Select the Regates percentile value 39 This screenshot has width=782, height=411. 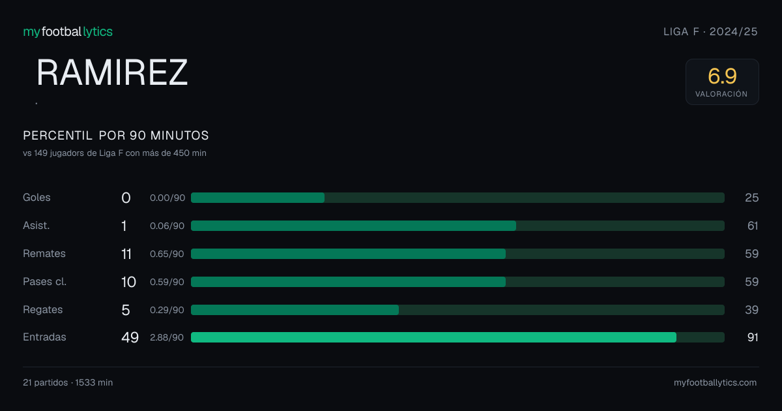(752, 310)
